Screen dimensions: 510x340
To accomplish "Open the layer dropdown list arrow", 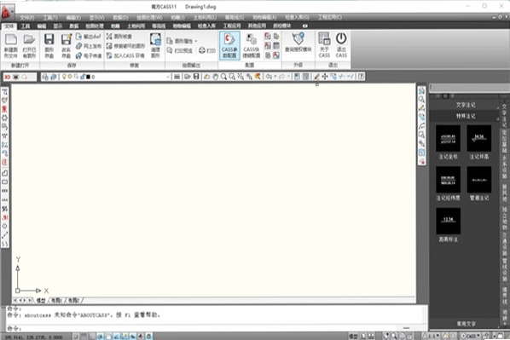I will [x=168, y=77].
